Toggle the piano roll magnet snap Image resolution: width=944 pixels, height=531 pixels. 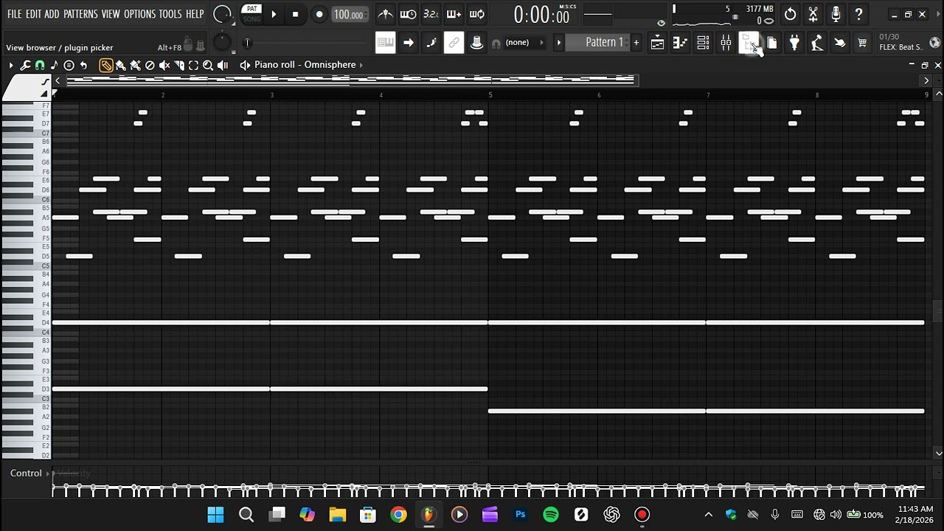pos(40,65)
